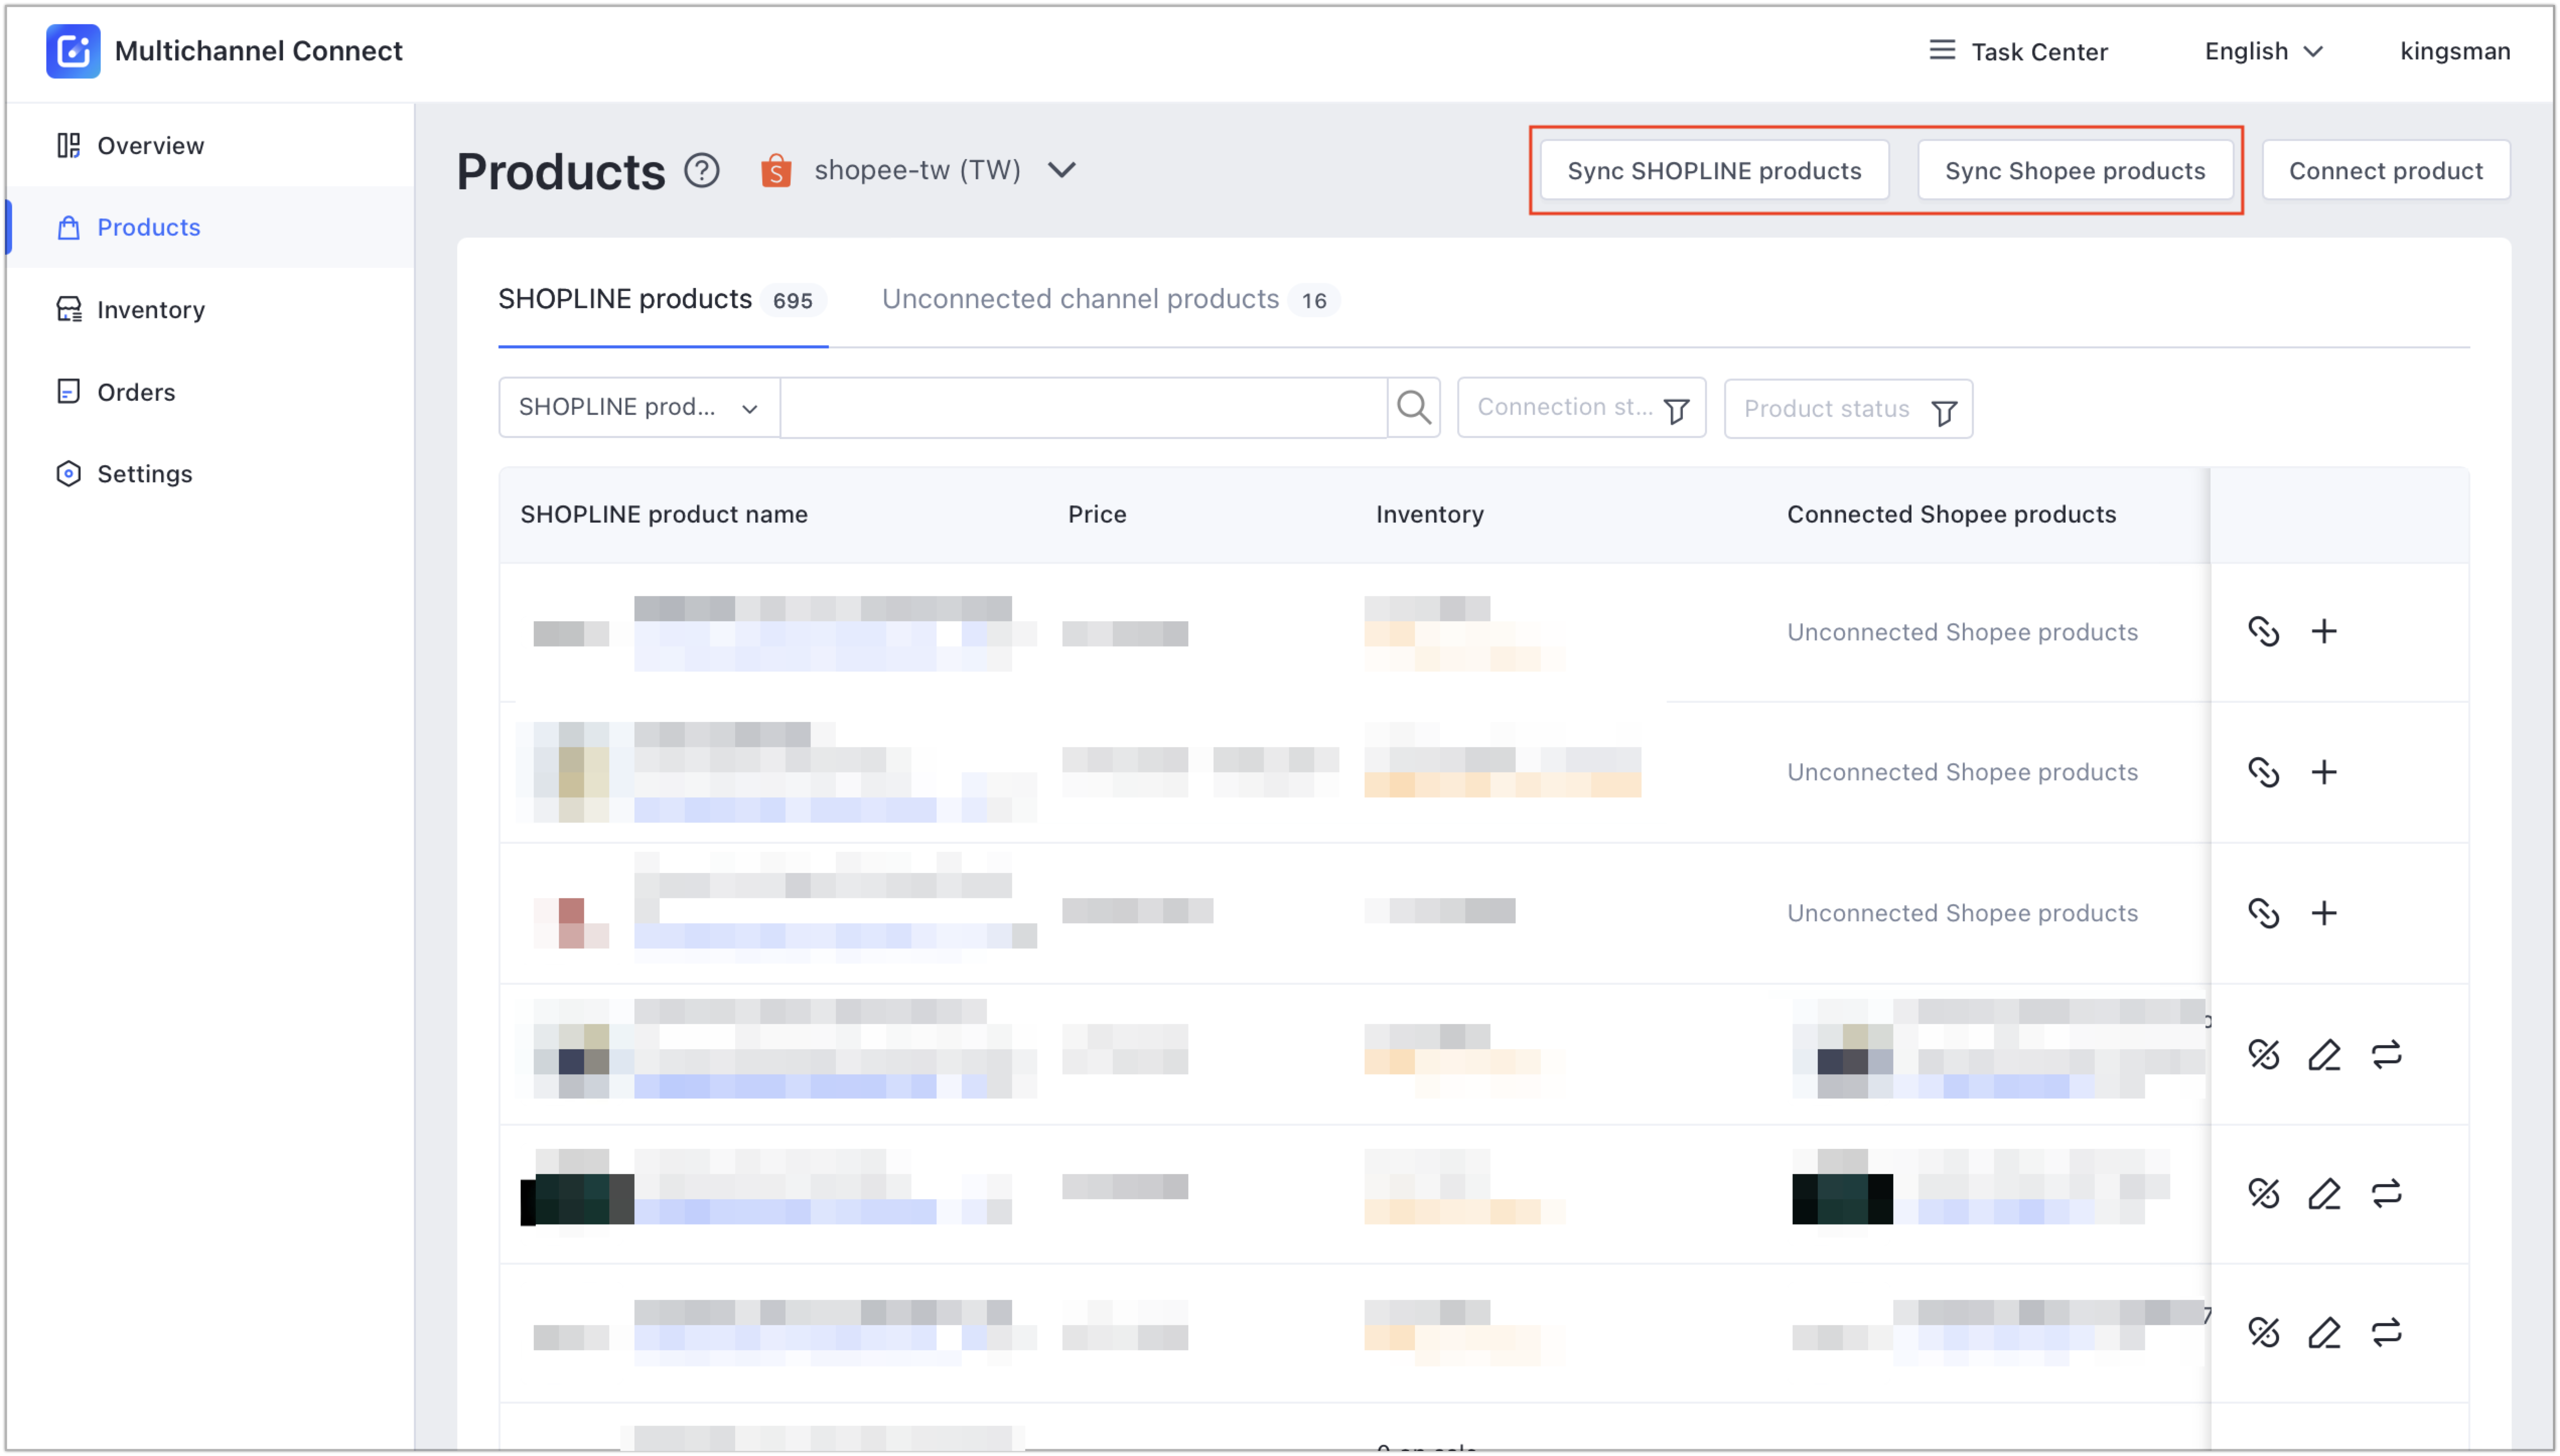Open the Products sidebar item
The width and height of the screenshot is (2560, 1456).
(x=210, y=227)
